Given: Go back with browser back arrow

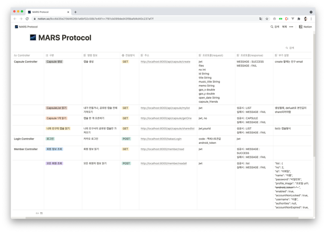Looking at the screenshot, I should [x=15, y=19].
